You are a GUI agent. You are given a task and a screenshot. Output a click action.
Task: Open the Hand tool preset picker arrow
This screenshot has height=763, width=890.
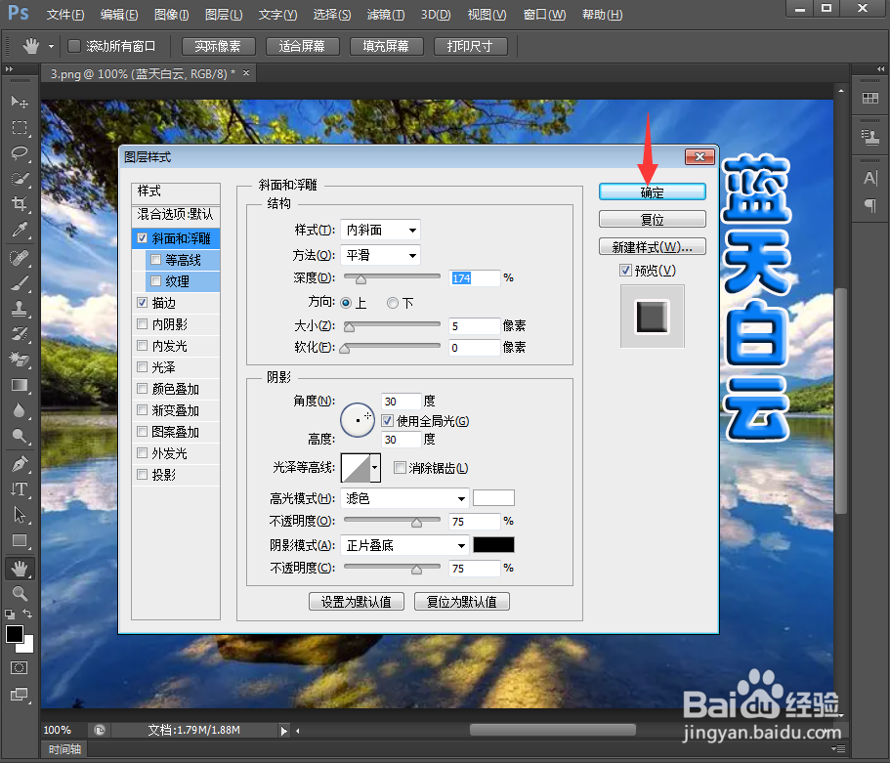[x=51, y=47]
